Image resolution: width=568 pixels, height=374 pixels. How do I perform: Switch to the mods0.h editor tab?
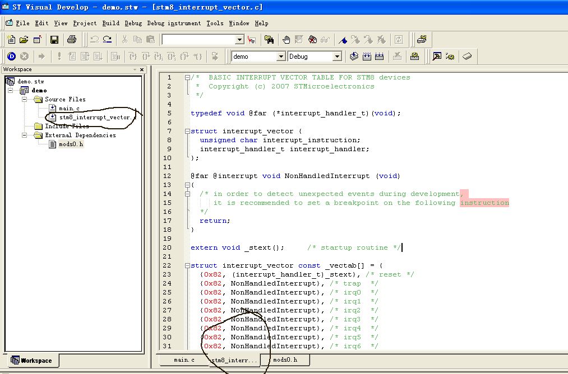285,359
